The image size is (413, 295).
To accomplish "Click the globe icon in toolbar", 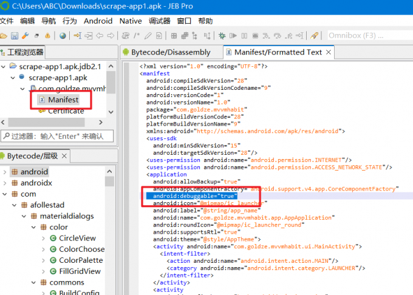I will click(63, 36).
